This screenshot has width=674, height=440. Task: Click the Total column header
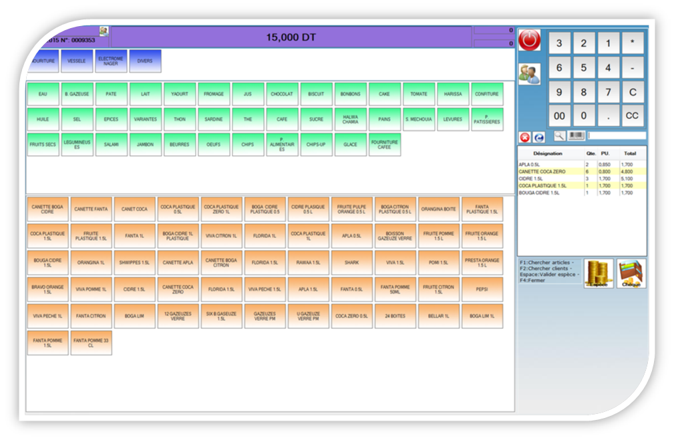tap(630, 154)
